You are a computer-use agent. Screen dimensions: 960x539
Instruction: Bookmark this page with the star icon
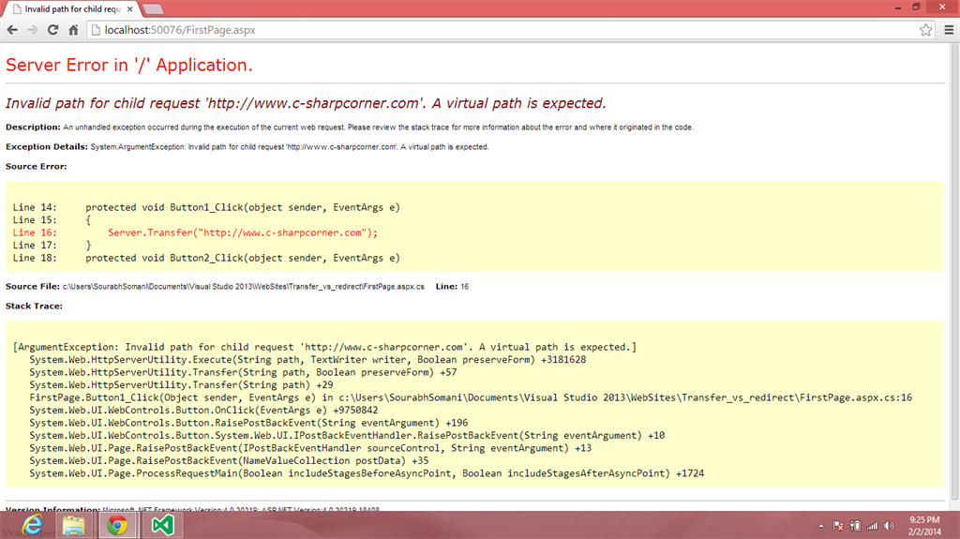[x=925, y=30]
